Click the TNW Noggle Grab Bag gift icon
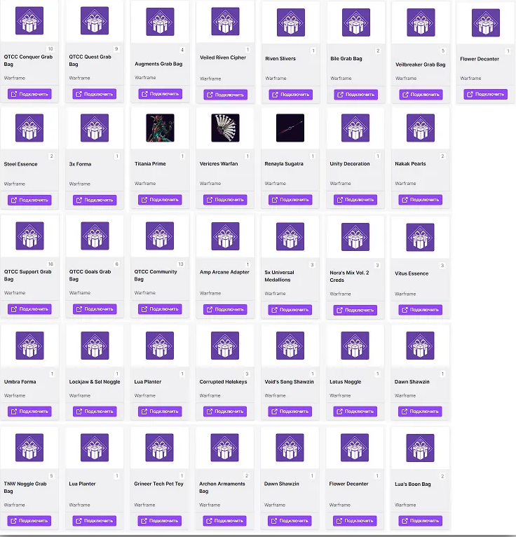Viewport: 516px width, 537px height. coord(29,447)
